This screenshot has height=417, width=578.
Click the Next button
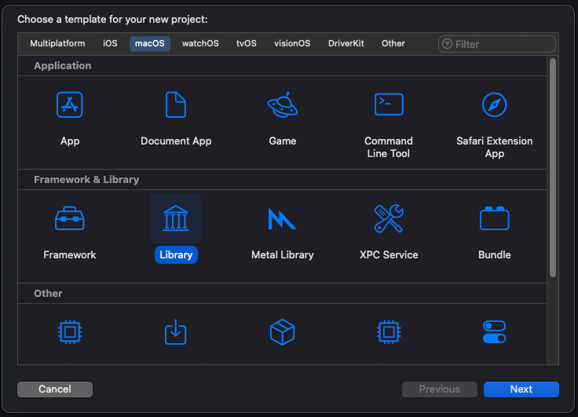tap(521, 390)
